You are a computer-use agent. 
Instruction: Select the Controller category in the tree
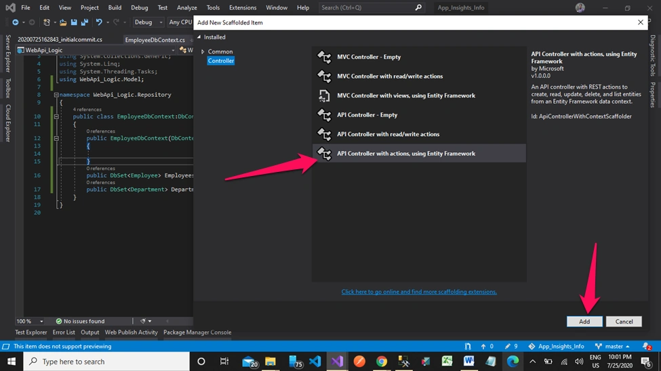pyautogui.click(x=221, y=61)
